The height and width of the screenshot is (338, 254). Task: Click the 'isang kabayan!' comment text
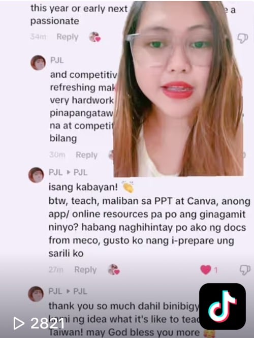(83, 187)
